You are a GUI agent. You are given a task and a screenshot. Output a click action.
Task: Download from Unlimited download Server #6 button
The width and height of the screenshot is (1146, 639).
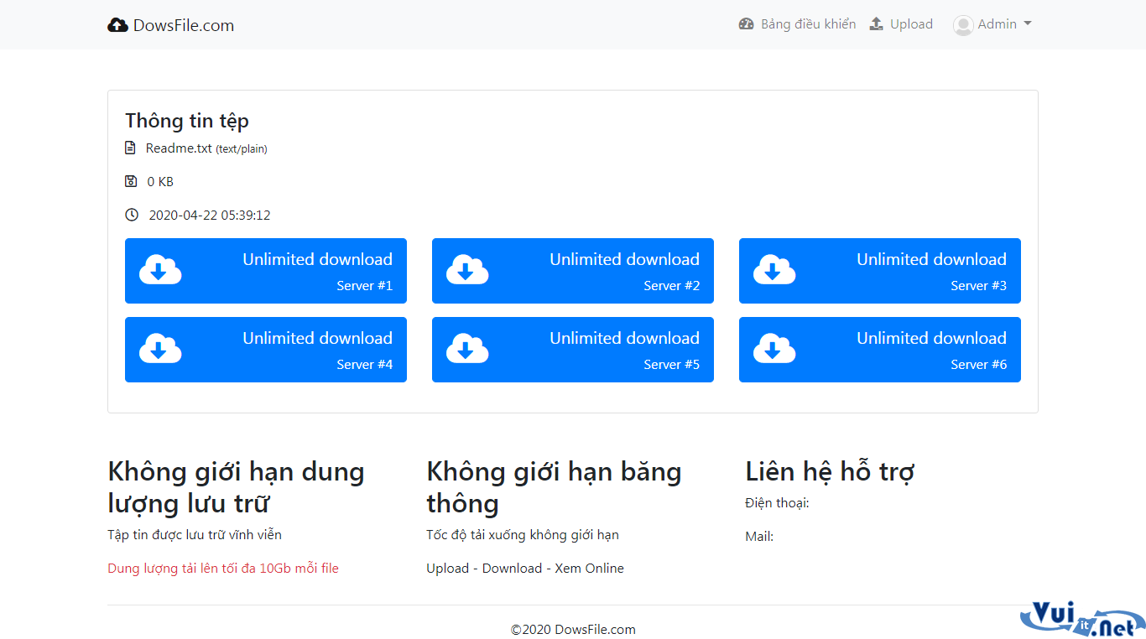pyautogui.click(x=880, y=349)
